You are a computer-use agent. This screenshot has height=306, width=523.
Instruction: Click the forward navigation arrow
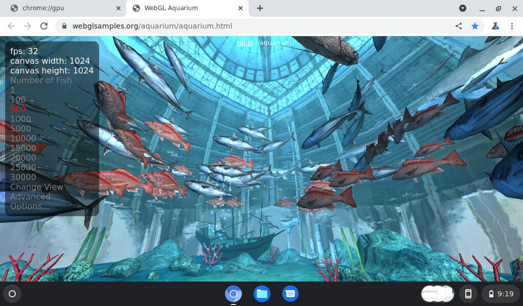coord(28,26)
